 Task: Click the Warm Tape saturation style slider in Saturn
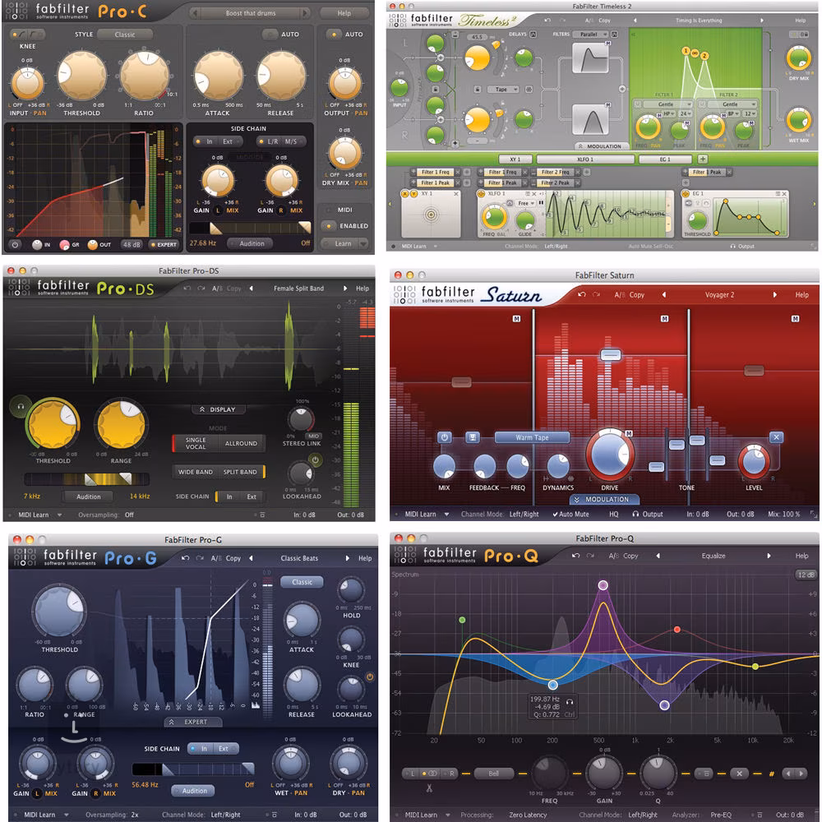pos(533,436)
